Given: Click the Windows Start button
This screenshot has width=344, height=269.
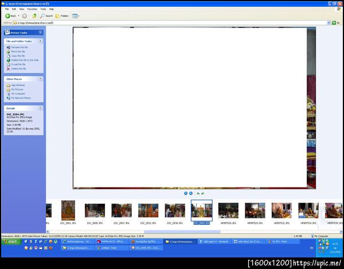Looking at the screenshot, I should point(11,241).
